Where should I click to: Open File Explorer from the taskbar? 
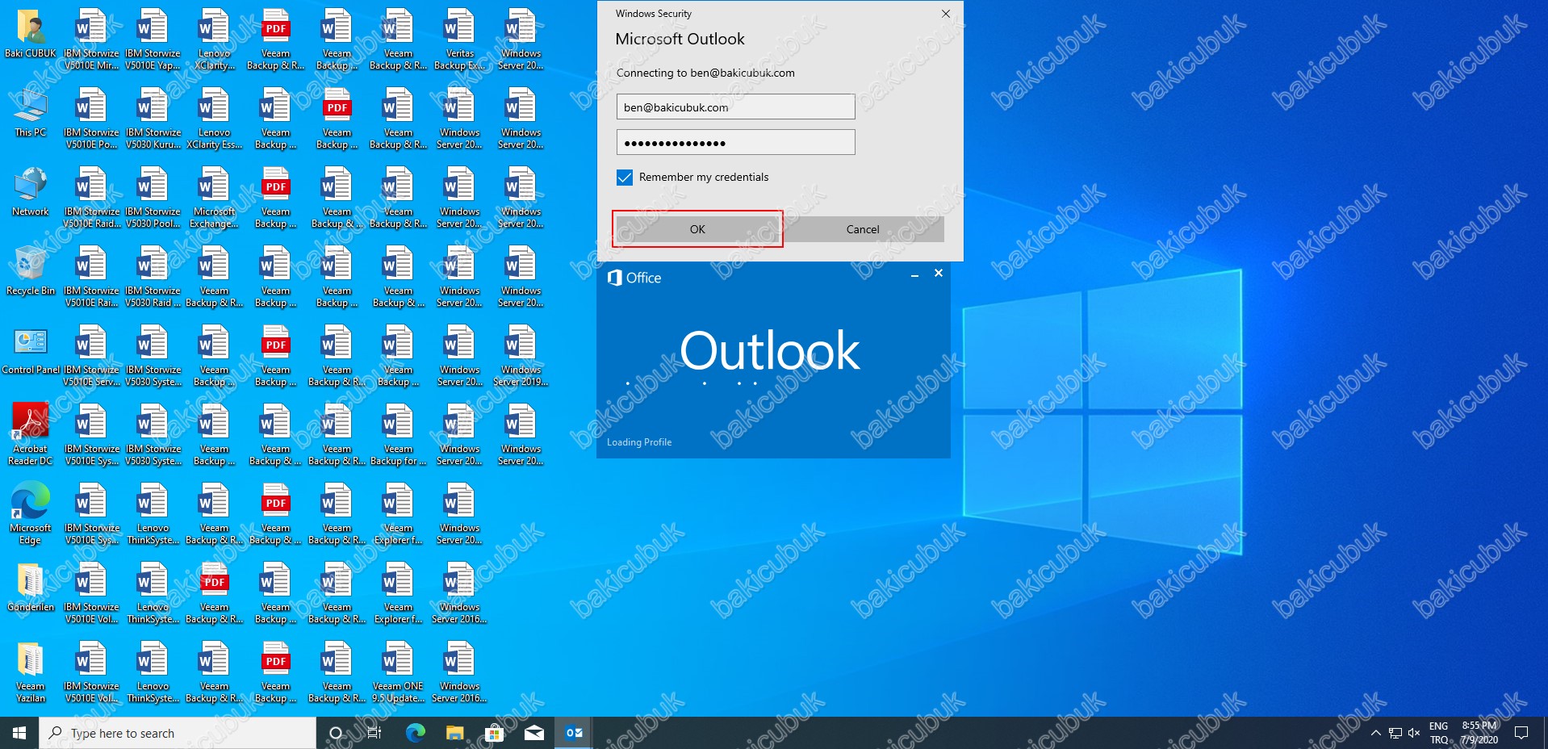[454, 733]
